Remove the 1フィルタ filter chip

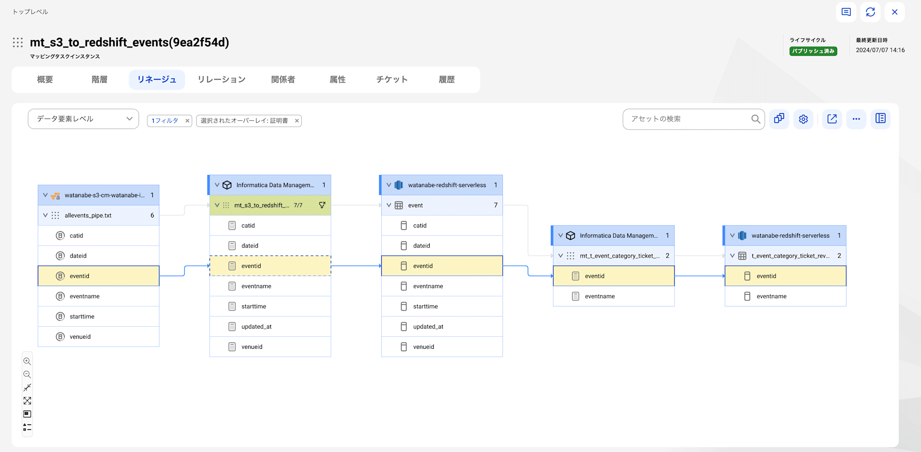(187, 121)
